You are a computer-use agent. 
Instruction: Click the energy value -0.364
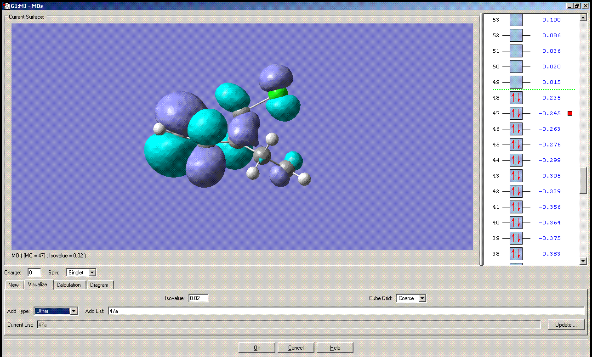tap(550, 223)
